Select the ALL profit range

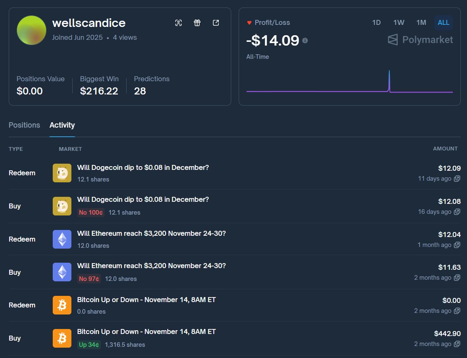pyautogui.click(x=443, y=23)
